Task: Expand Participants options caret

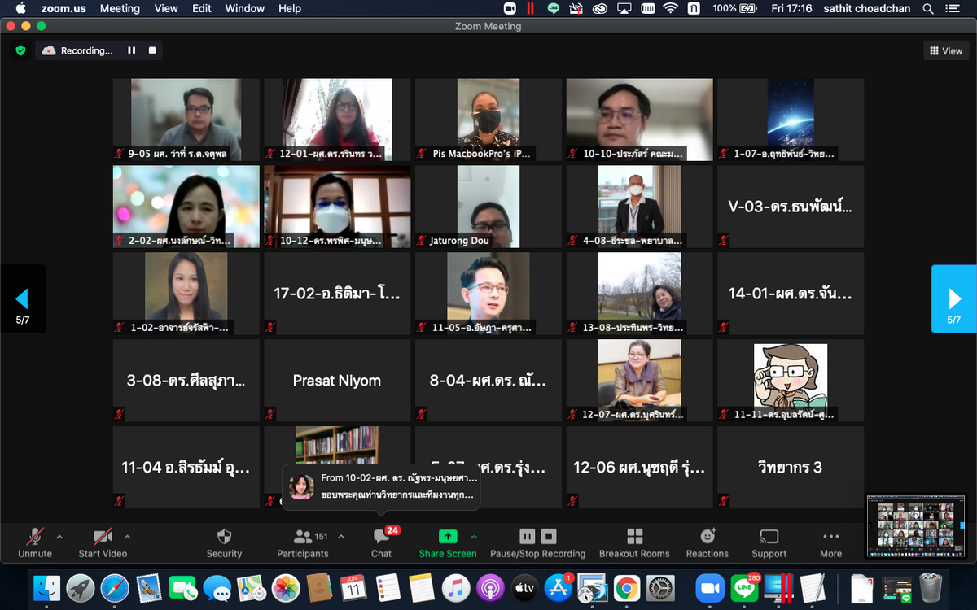Action: click(x=340, y=537)
